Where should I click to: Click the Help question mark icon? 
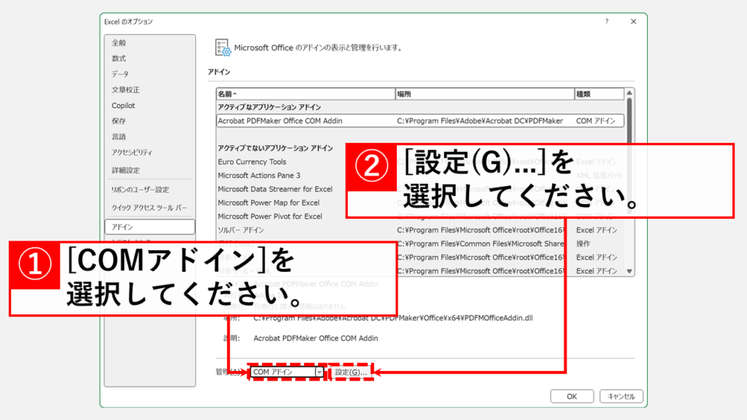pos(606,22)
